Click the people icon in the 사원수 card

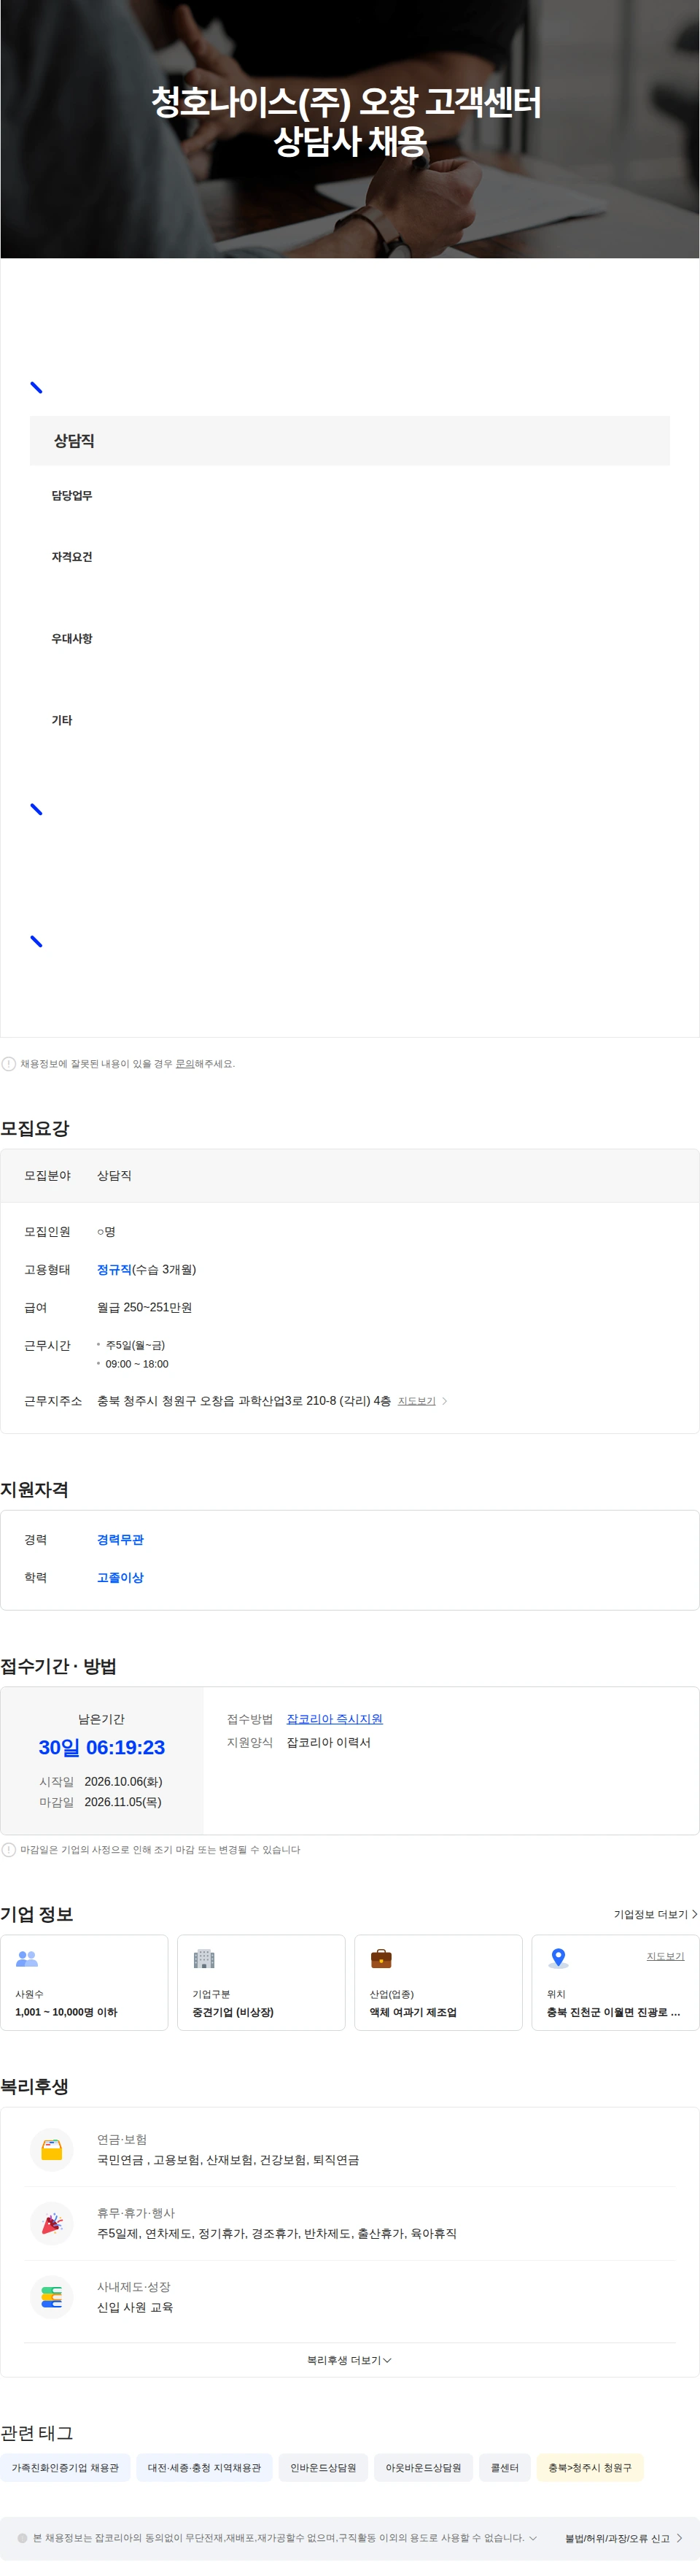coord(27,1959)
